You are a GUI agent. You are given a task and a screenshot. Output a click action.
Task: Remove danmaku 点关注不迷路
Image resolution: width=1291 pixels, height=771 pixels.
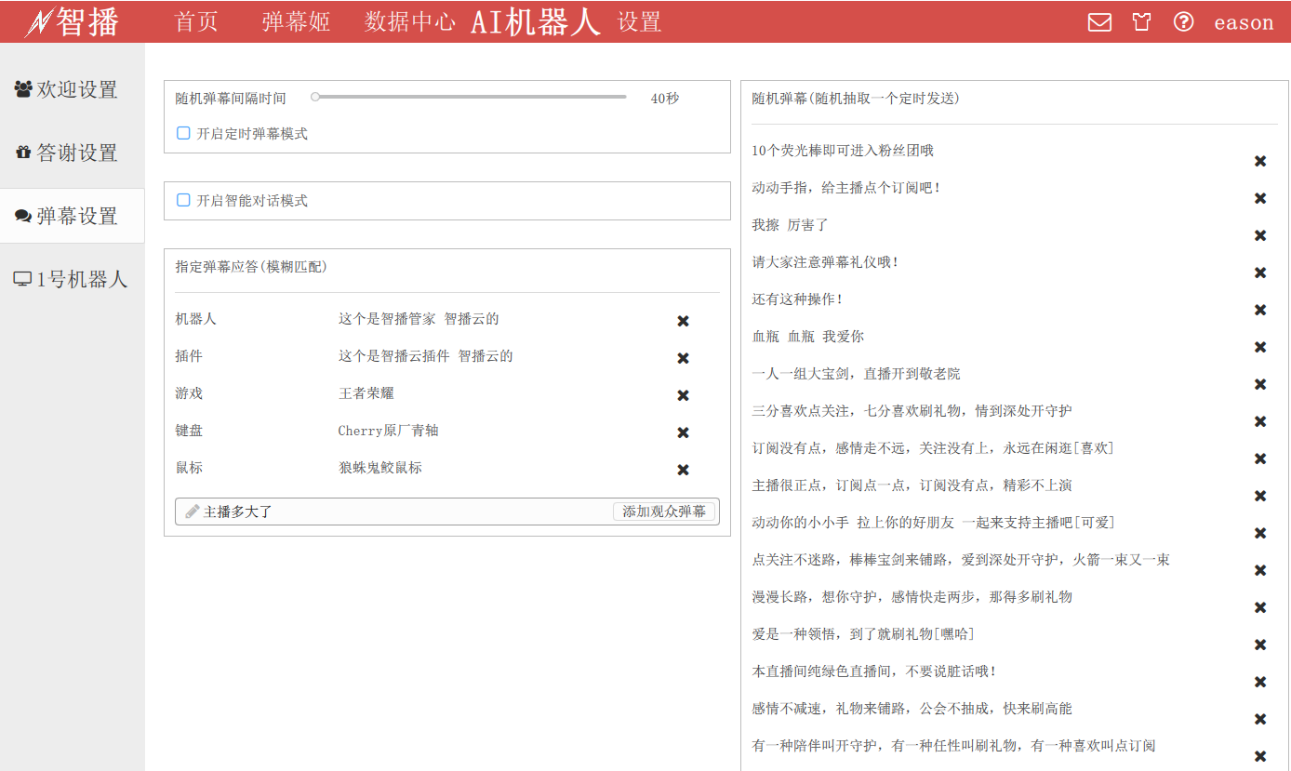[x=1260, y=570]
